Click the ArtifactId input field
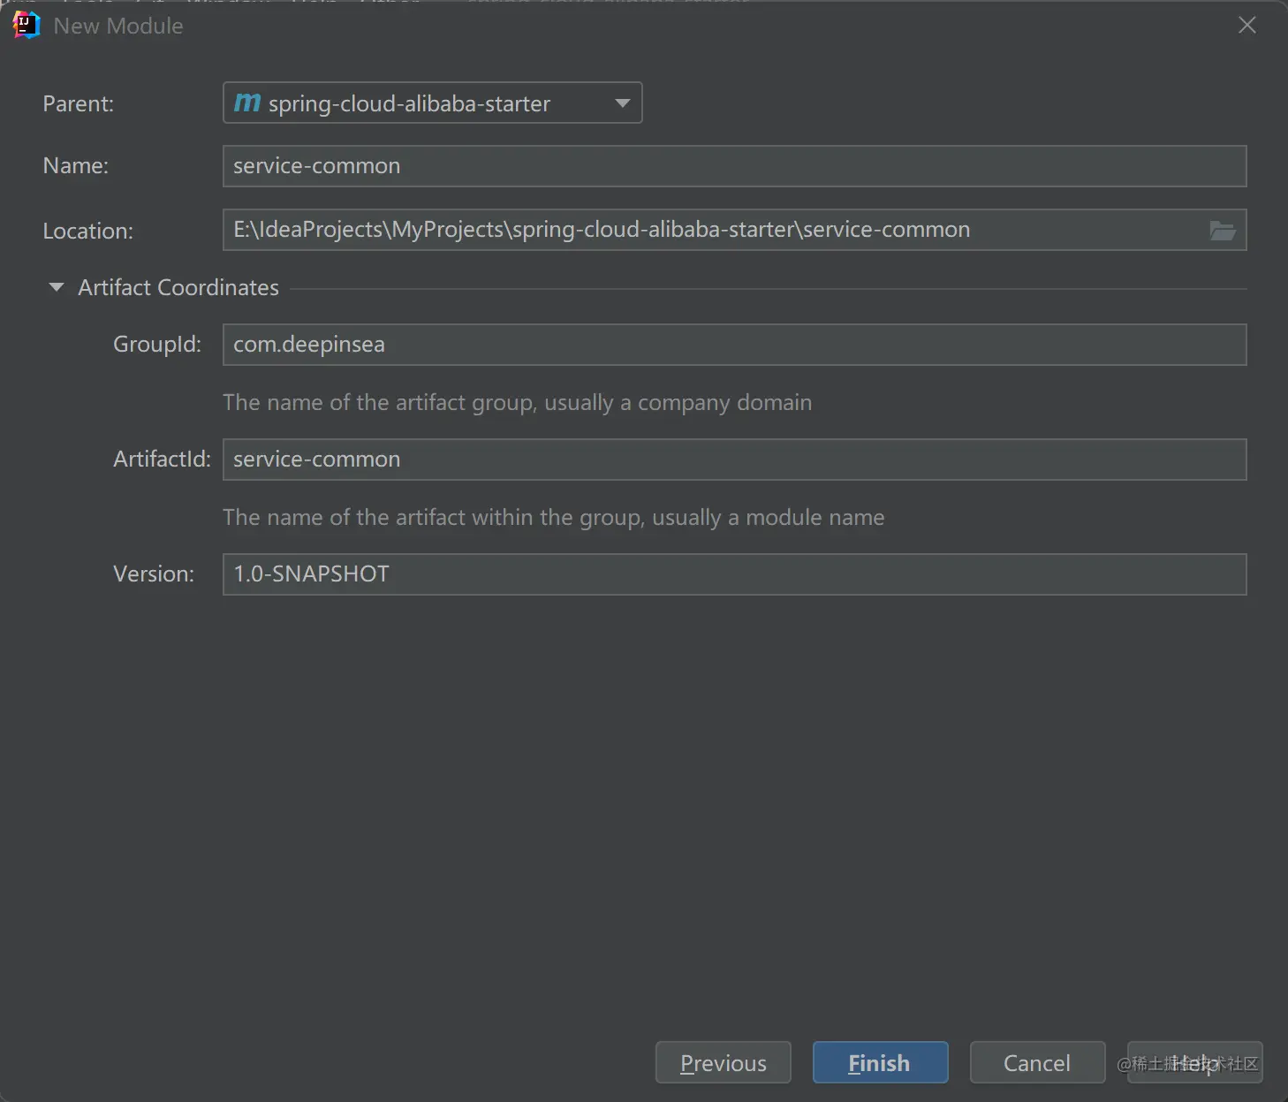This screenshot has width=1288, height=1102. pos(734,460)
